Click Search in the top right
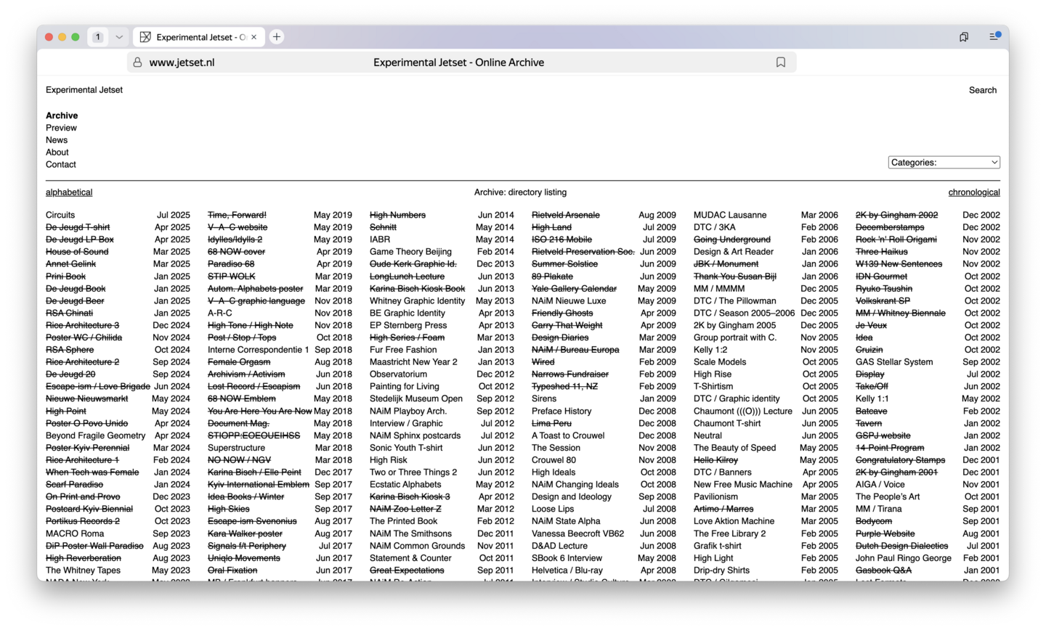 (x=983, y=90)
